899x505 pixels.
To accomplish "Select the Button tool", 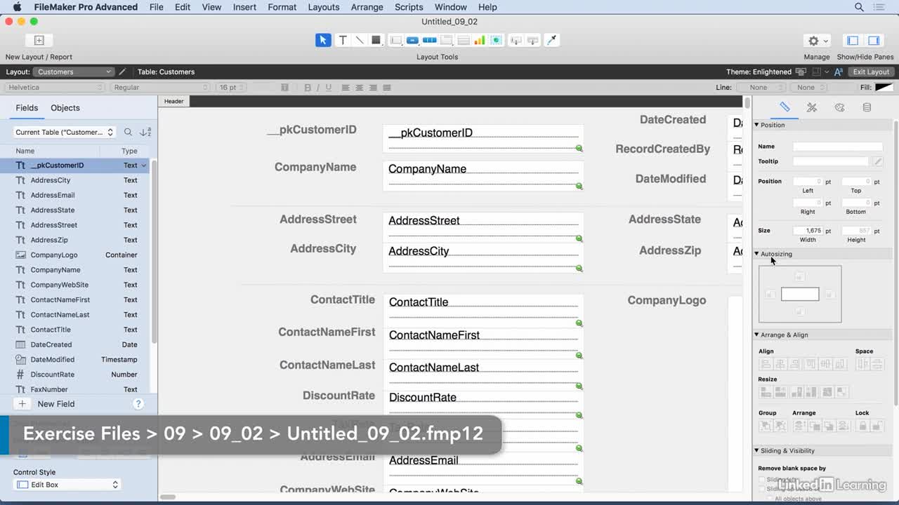I will (x=412, y=40).
